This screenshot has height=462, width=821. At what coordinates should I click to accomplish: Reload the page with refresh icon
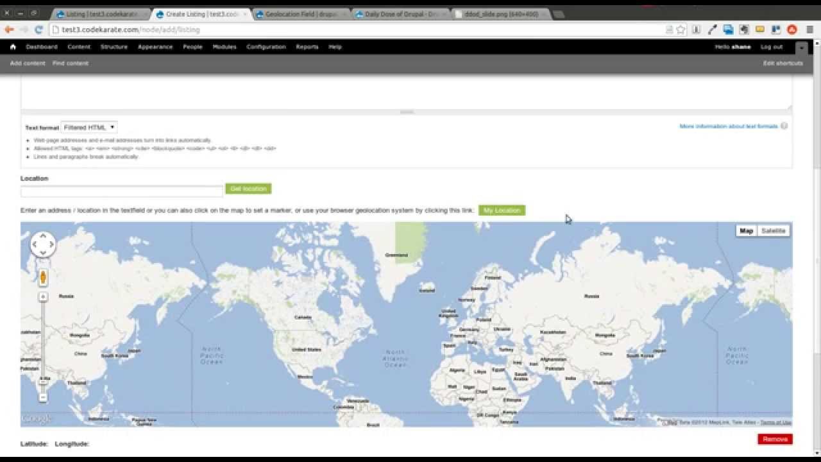point(38,30)
